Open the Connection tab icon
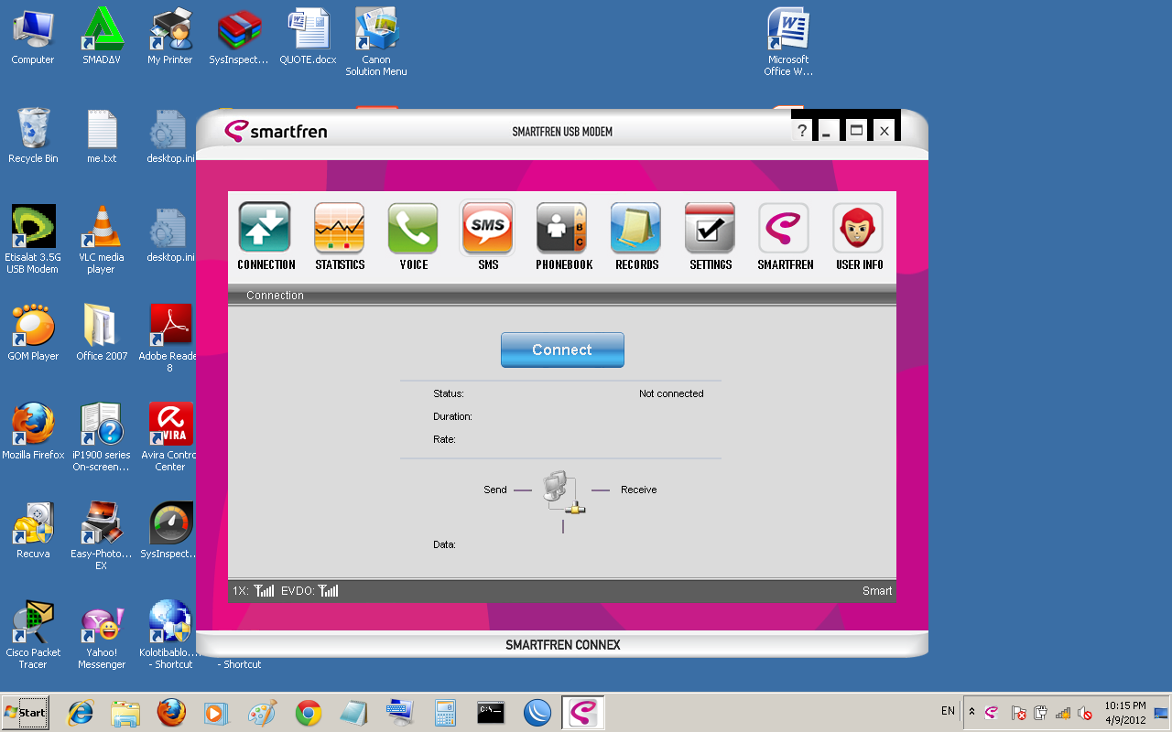The height and width of the screenshot is (732, 1172). (265, 228)
